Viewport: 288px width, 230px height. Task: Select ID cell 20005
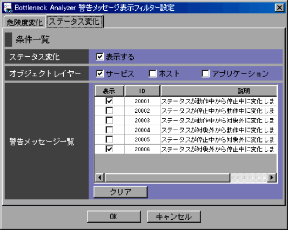pos(142,139)
